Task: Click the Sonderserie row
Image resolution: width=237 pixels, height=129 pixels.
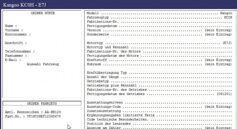Action: 159,34
